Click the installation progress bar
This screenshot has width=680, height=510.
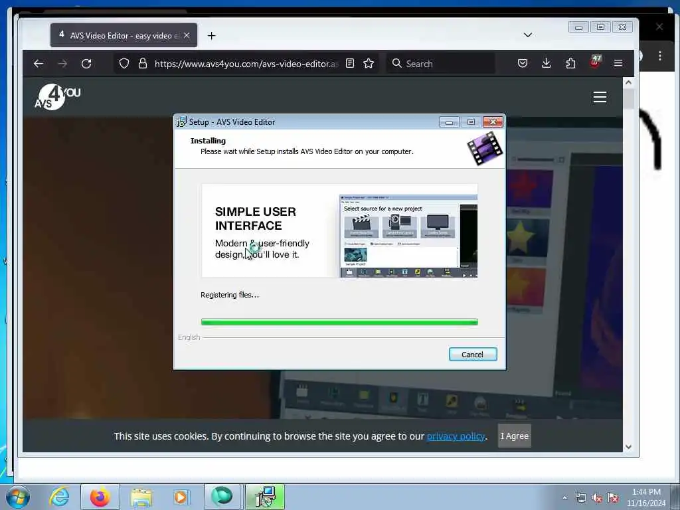click(339, 322)
